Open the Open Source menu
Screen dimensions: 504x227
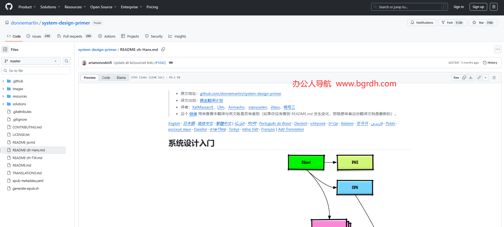click(103, 7)
